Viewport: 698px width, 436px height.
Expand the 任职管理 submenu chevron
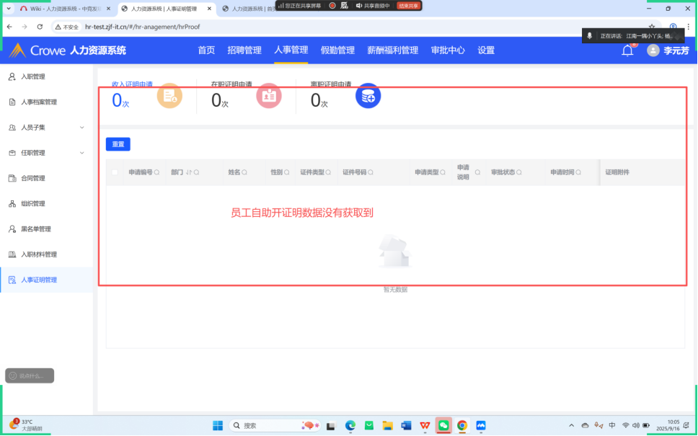[82, 153]
